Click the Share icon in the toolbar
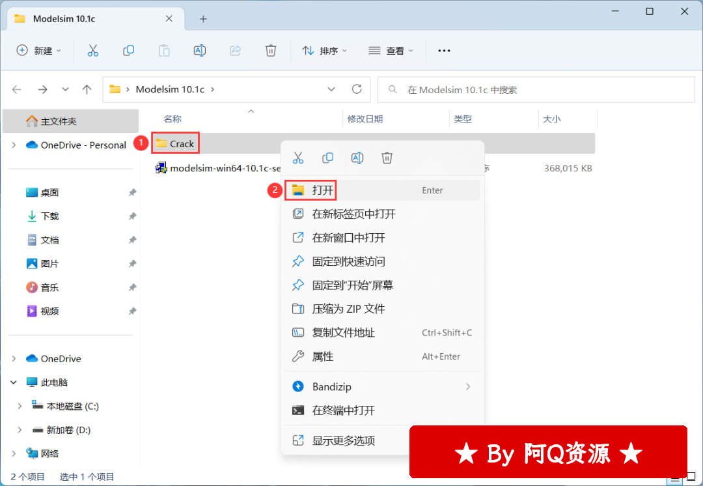The height and width of the screenshot is (486, 703). (236, 51)
